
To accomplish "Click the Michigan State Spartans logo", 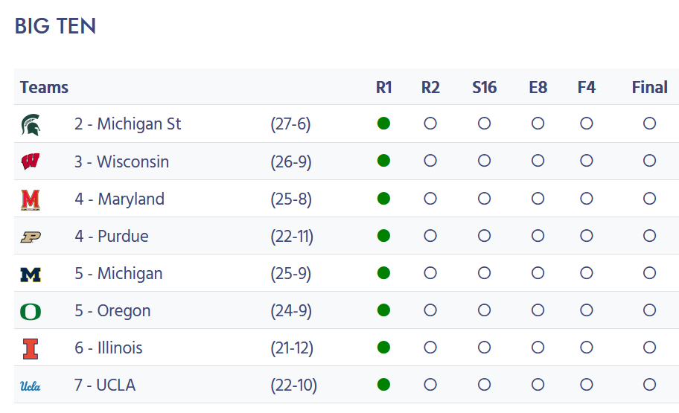I will coord(31,125).
